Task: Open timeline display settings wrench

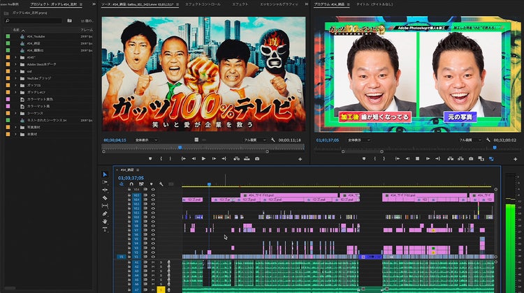Action: coord(161,184)
